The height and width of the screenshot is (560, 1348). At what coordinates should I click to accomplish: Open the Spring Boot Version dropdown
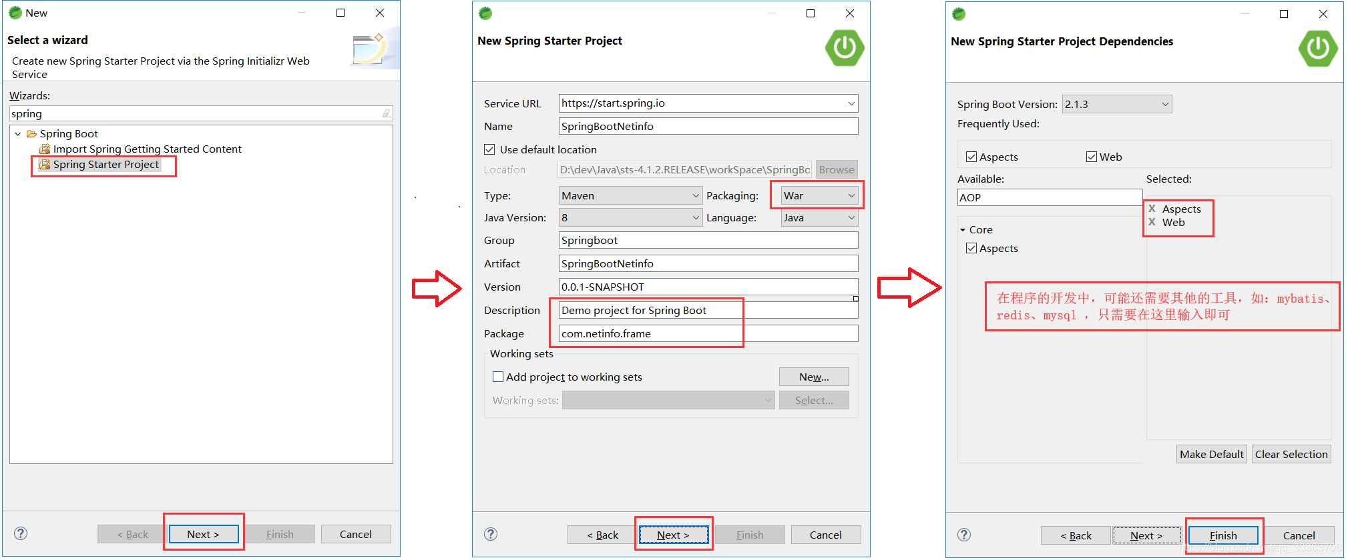pyautogui.click(x=1165, y=104)
